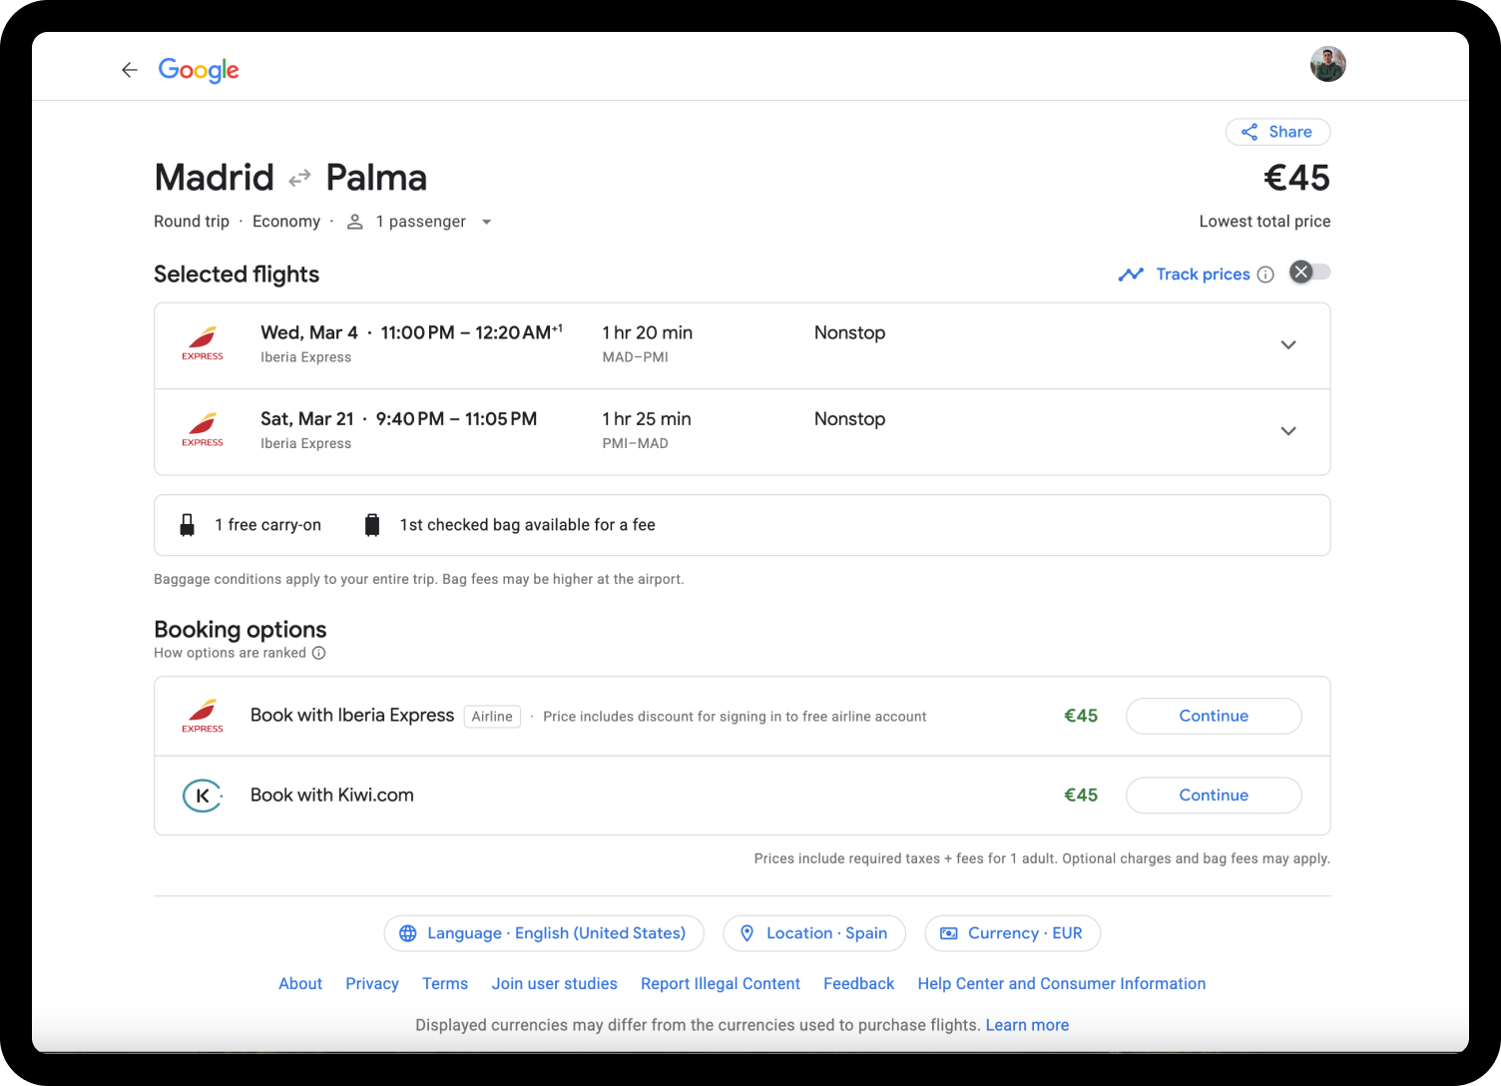Continue booking with Kiwi.com
Image resolution: width=1501 pixels, height=1086 pixels.
pos(1213,796)
